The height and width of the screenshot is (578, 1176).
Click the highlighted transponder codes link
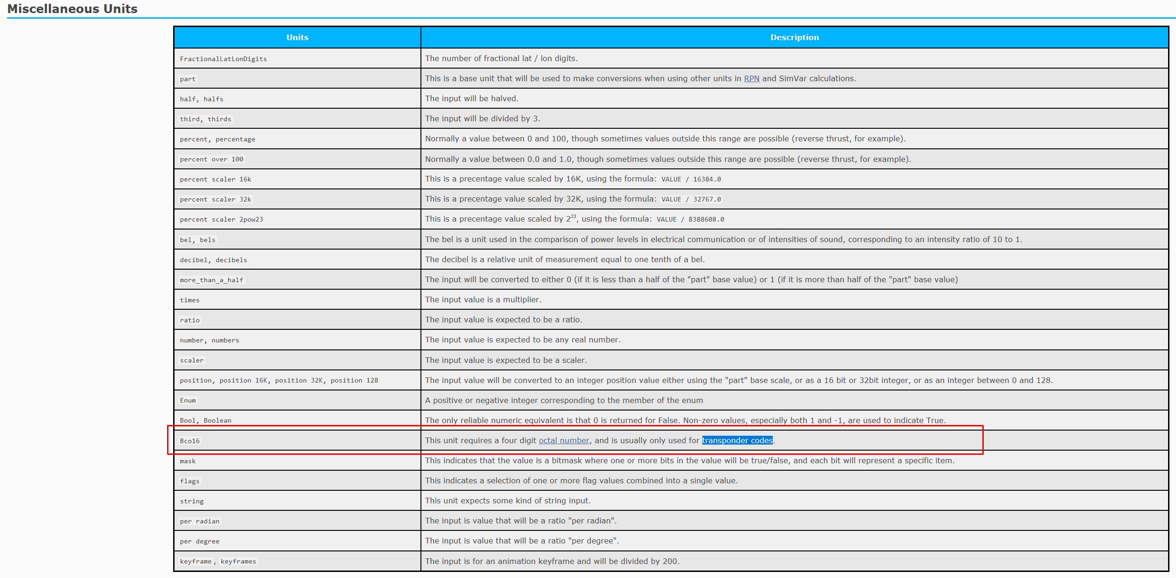pos(737,440)
